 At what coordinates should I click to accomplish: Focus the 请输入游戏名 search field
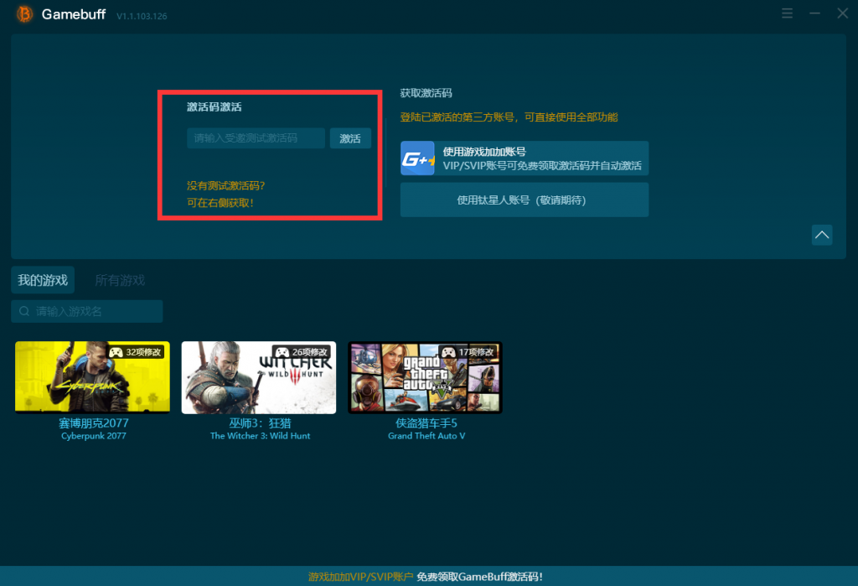coord(87,311)
